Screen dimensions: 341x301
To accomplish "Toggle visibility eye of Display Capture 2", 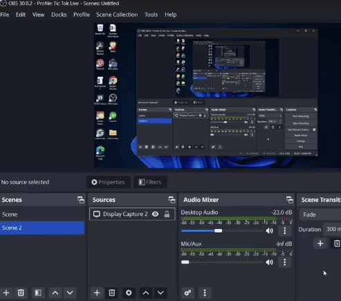I will click(156, 214).
